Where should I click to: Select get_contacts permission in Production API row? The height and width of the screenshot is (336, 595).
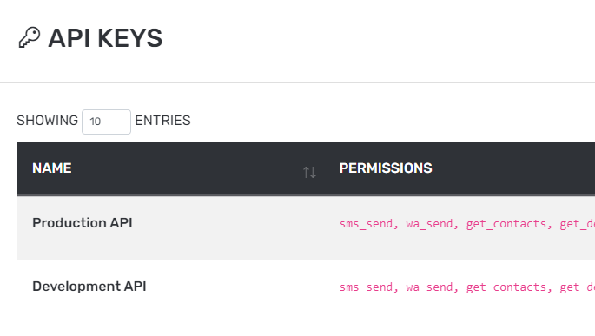click(x=506, y=224)
